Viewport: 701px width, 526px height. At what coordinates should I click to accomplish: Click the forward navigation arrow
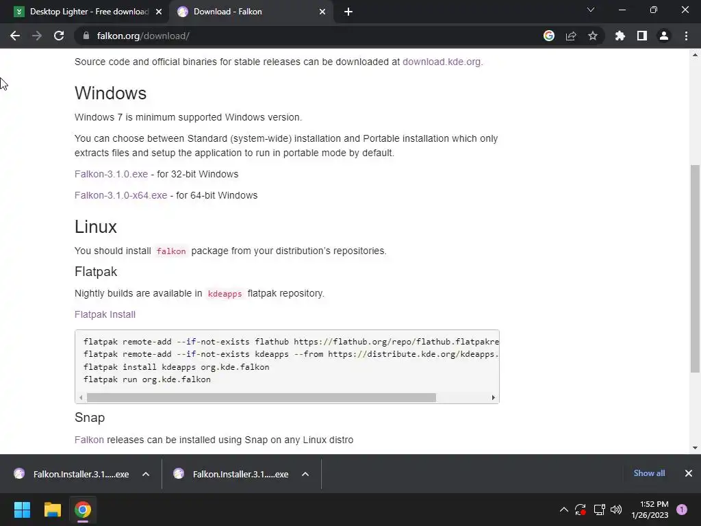(x=37, y=36)
